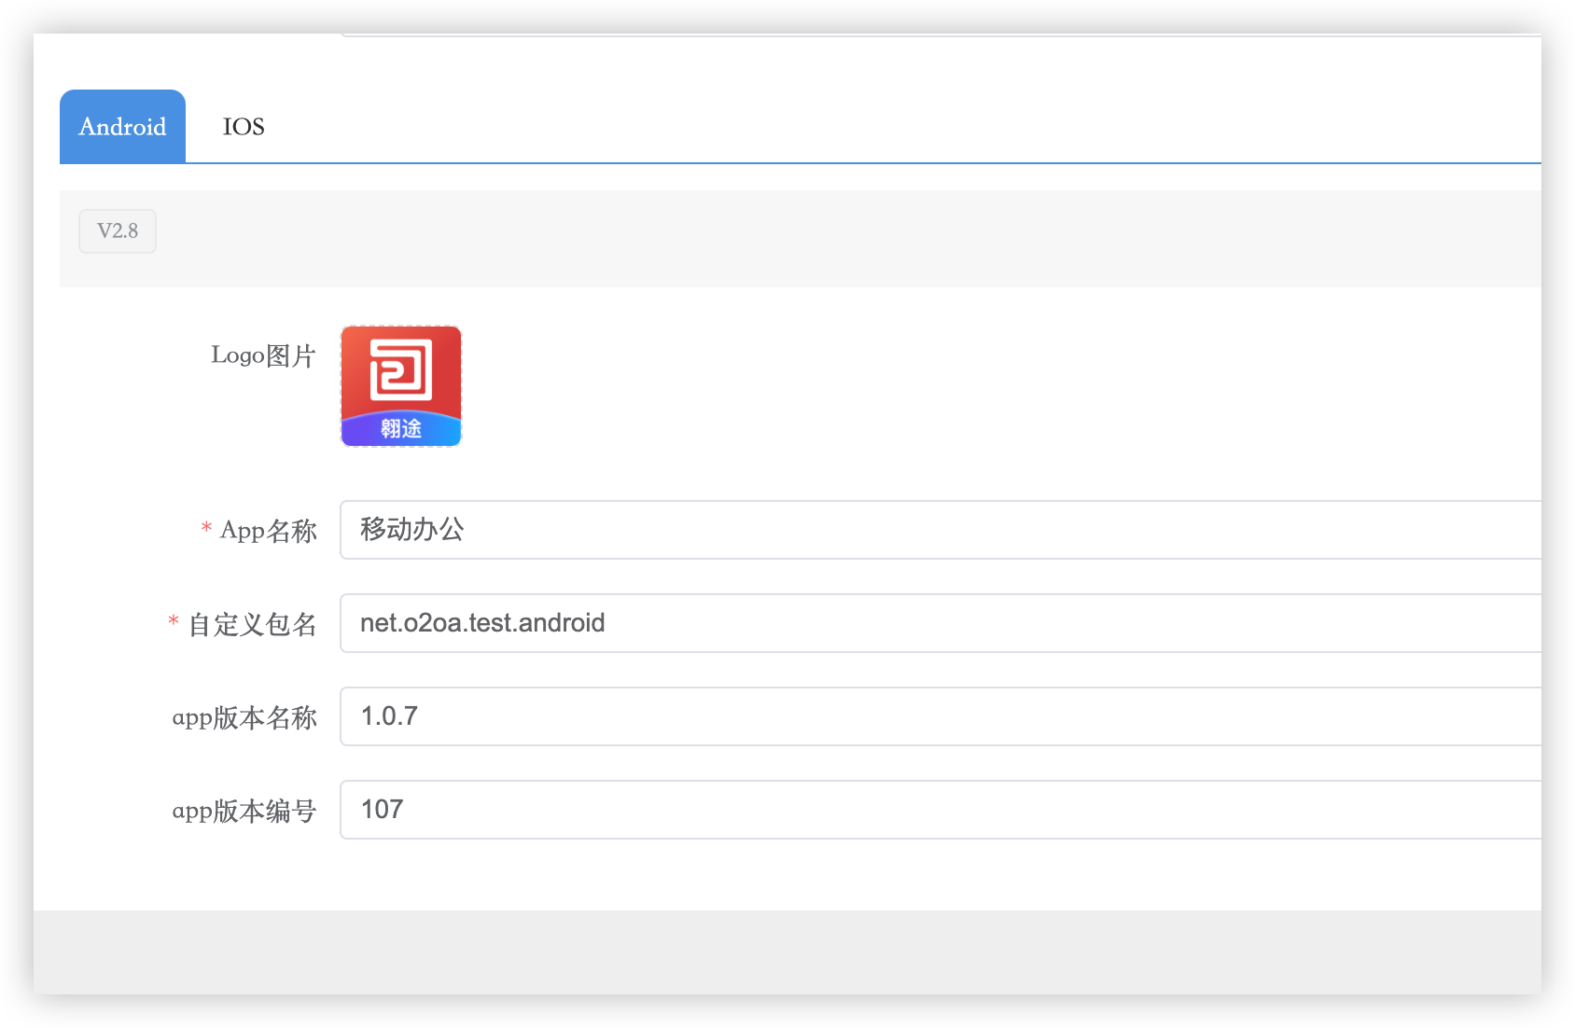
Task: Click the app版本名称 label text
Action: [244, 717]
